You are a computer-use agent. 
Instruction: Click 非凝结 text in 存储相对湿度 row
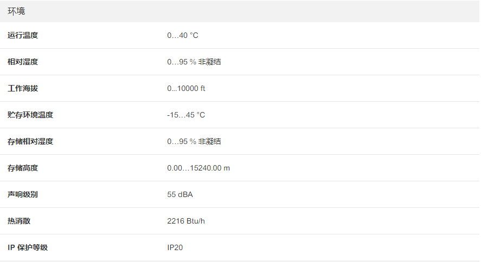209,142
